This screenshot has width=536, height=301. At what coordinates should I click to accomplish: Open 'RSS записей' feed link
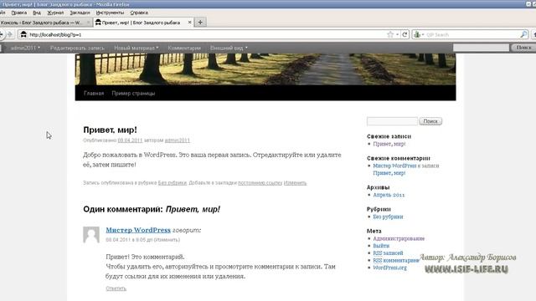point(388,253)
